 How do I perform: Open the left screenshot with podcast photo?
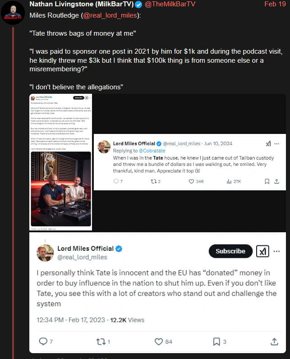(x=61, y=162)
